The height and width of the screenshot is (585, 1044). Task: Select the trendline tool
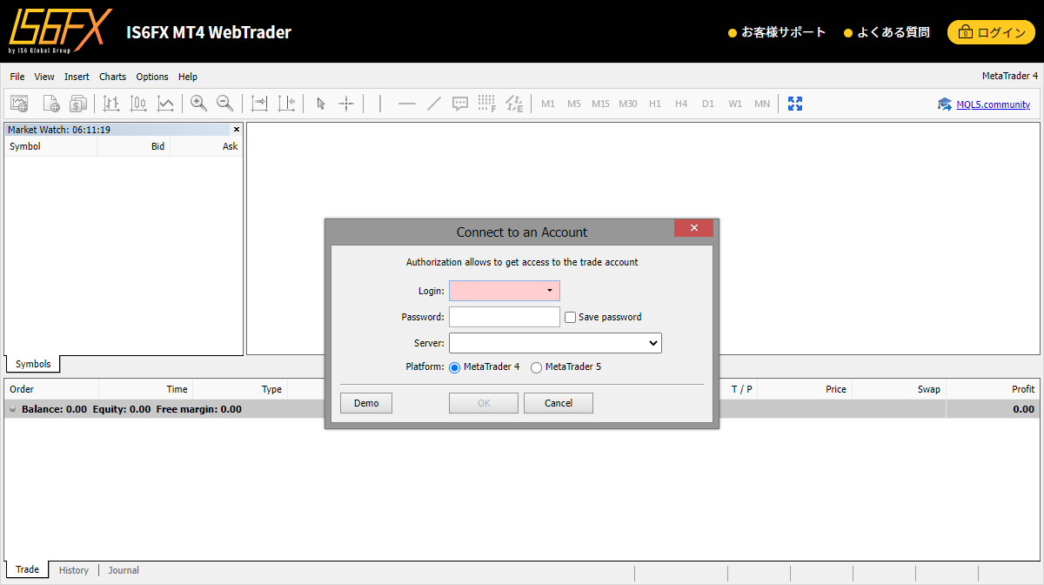[x=433, y=104]
